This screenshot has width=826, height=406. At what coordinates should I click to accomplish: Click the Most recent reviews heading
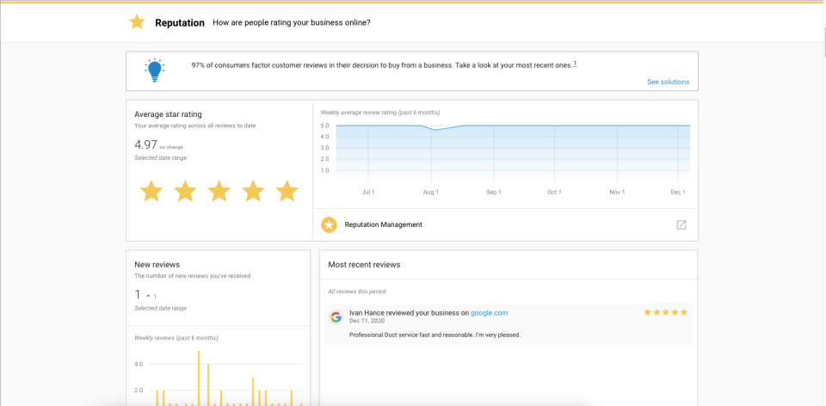(364, 264)
